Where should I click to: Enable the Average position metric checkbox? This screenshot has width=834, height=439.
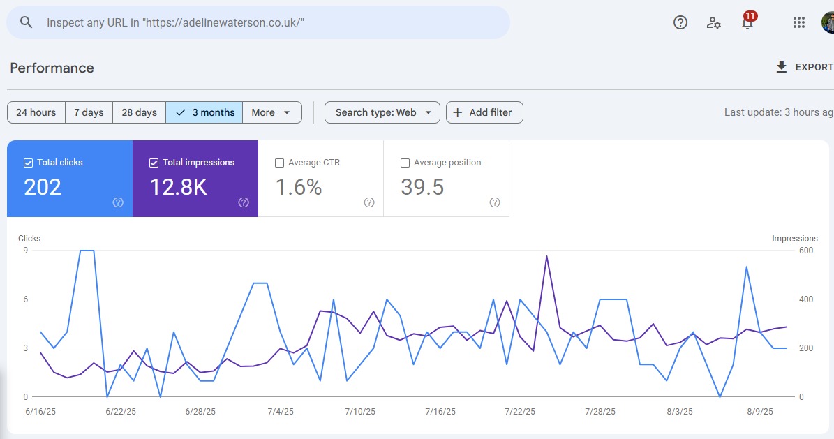coord(405,162)
